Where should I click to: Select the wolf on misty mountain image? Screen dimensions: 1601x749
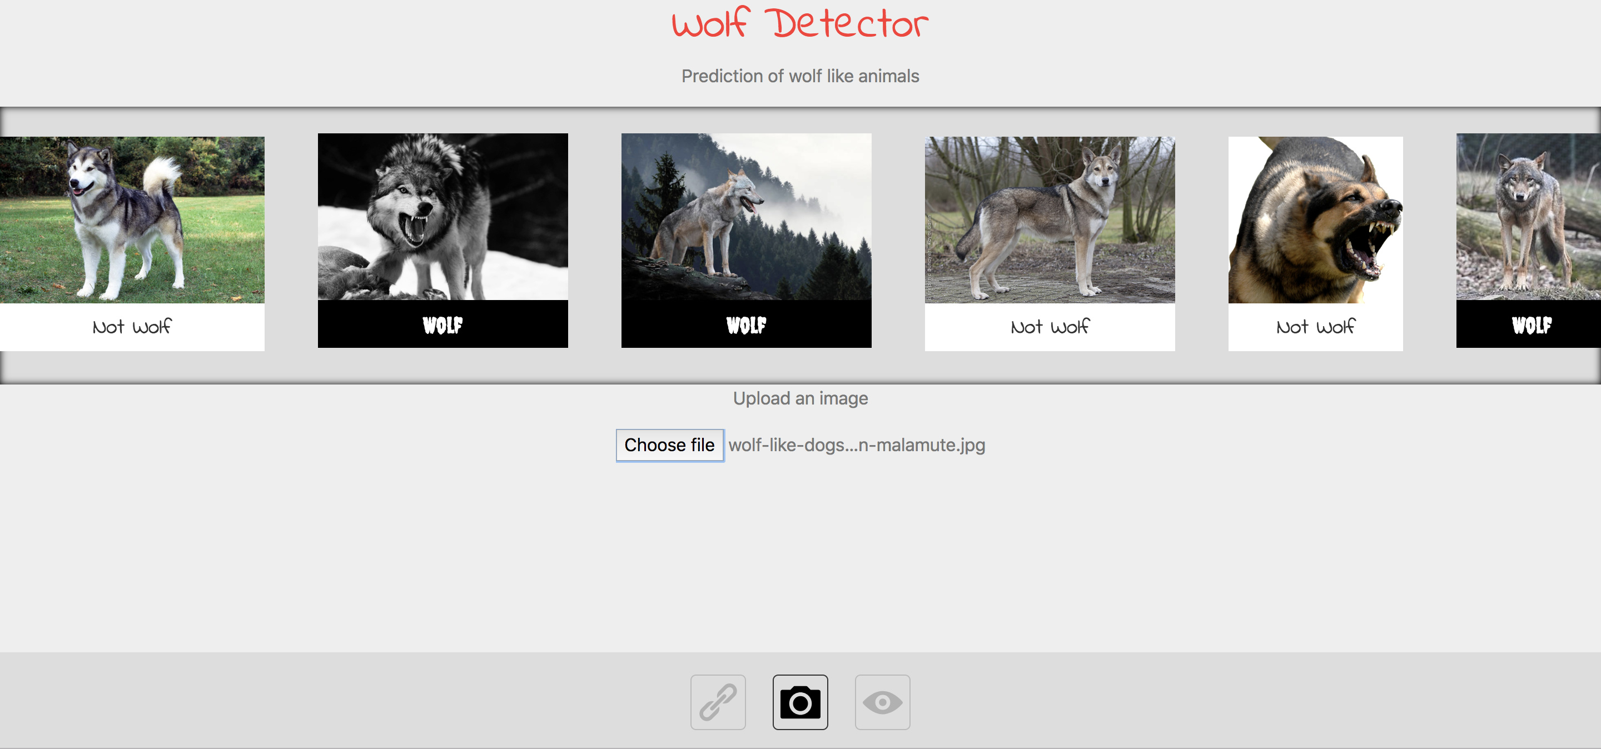(746, 217)
